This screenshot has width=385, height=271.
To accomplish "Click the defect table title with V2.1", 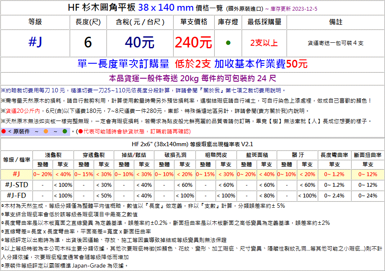I will click(192, 144).
